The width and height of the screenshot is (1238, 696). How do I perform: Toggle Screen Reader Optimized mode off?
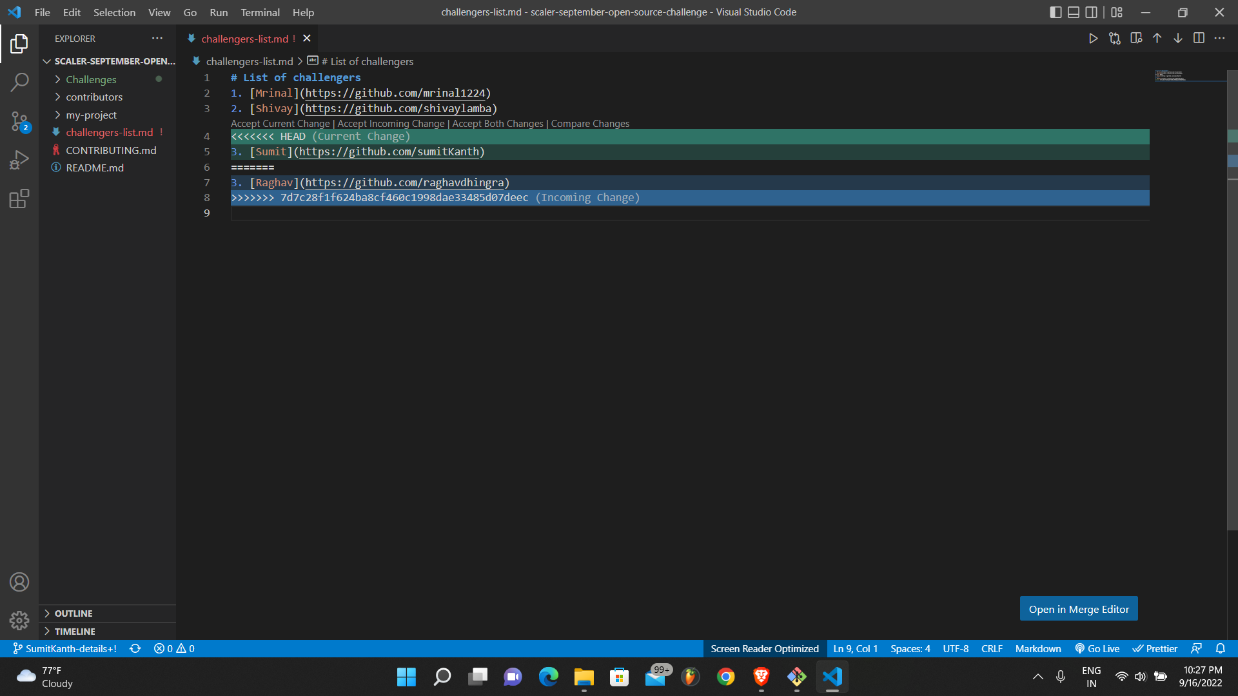(x=764, y=648)
